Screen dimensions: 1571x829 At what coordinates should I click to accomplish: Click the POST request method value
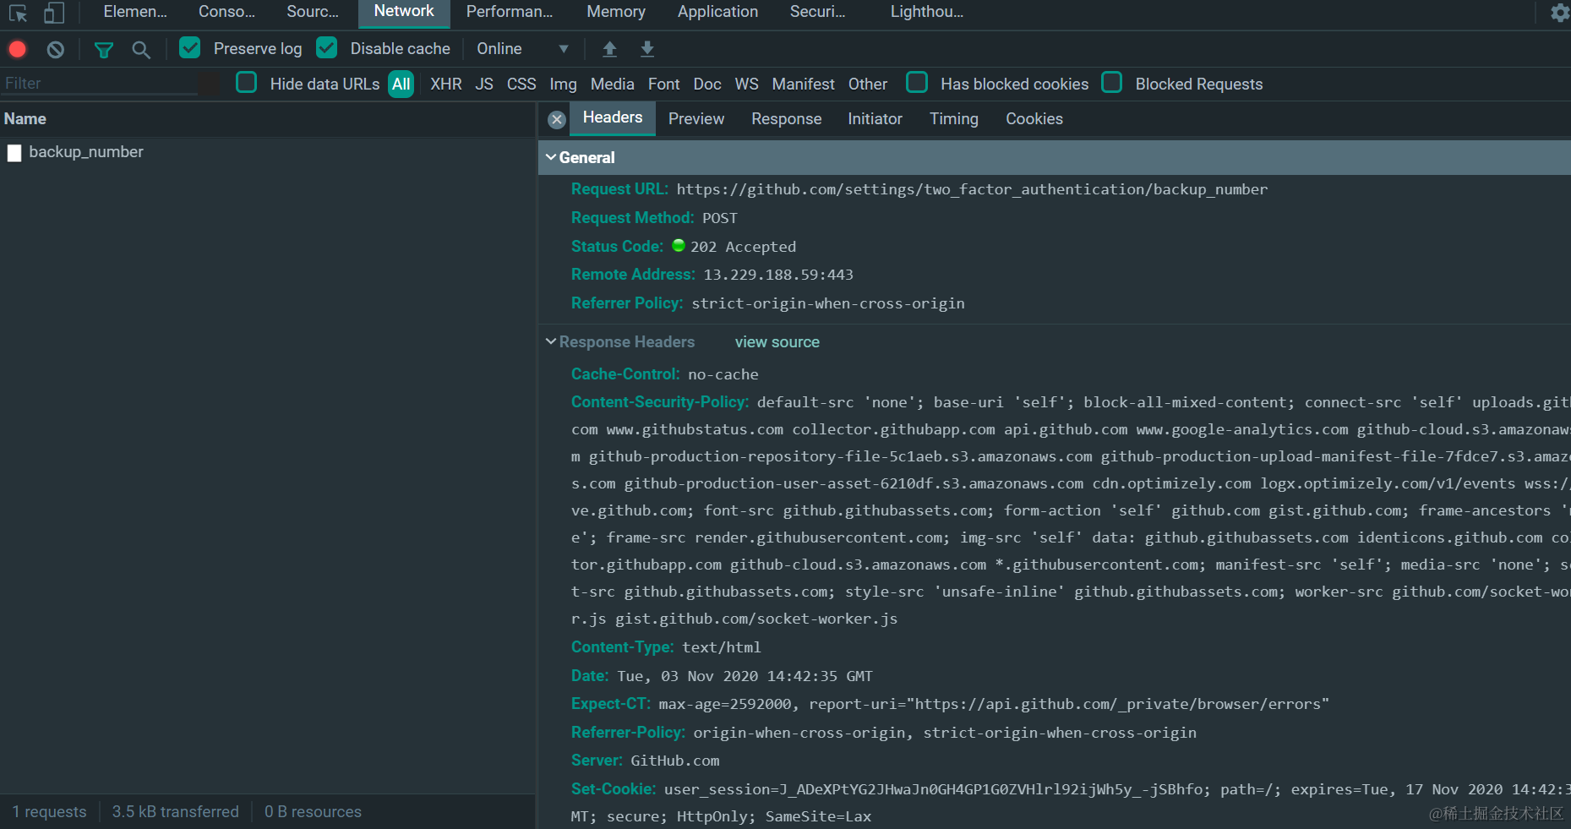tap(720, 218)
